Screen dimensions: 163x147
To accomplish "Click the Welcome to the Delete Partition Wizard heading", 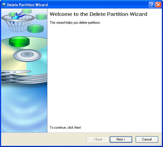I will (98, 14).
